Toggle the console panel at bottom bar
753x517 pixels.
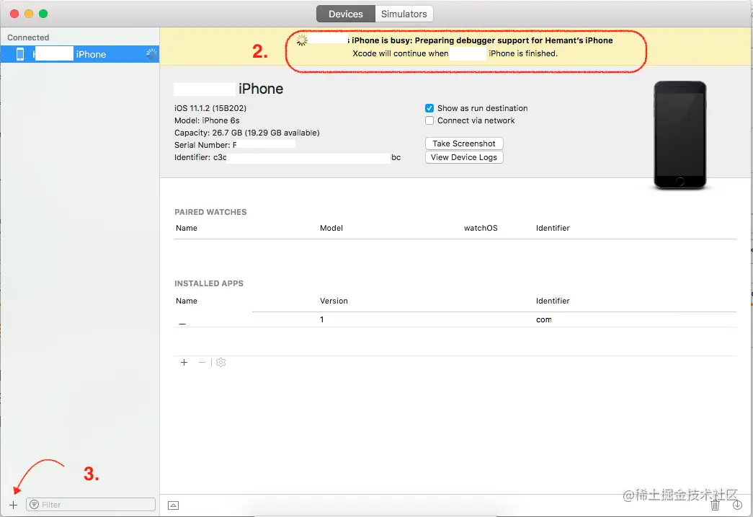[174, 505]
